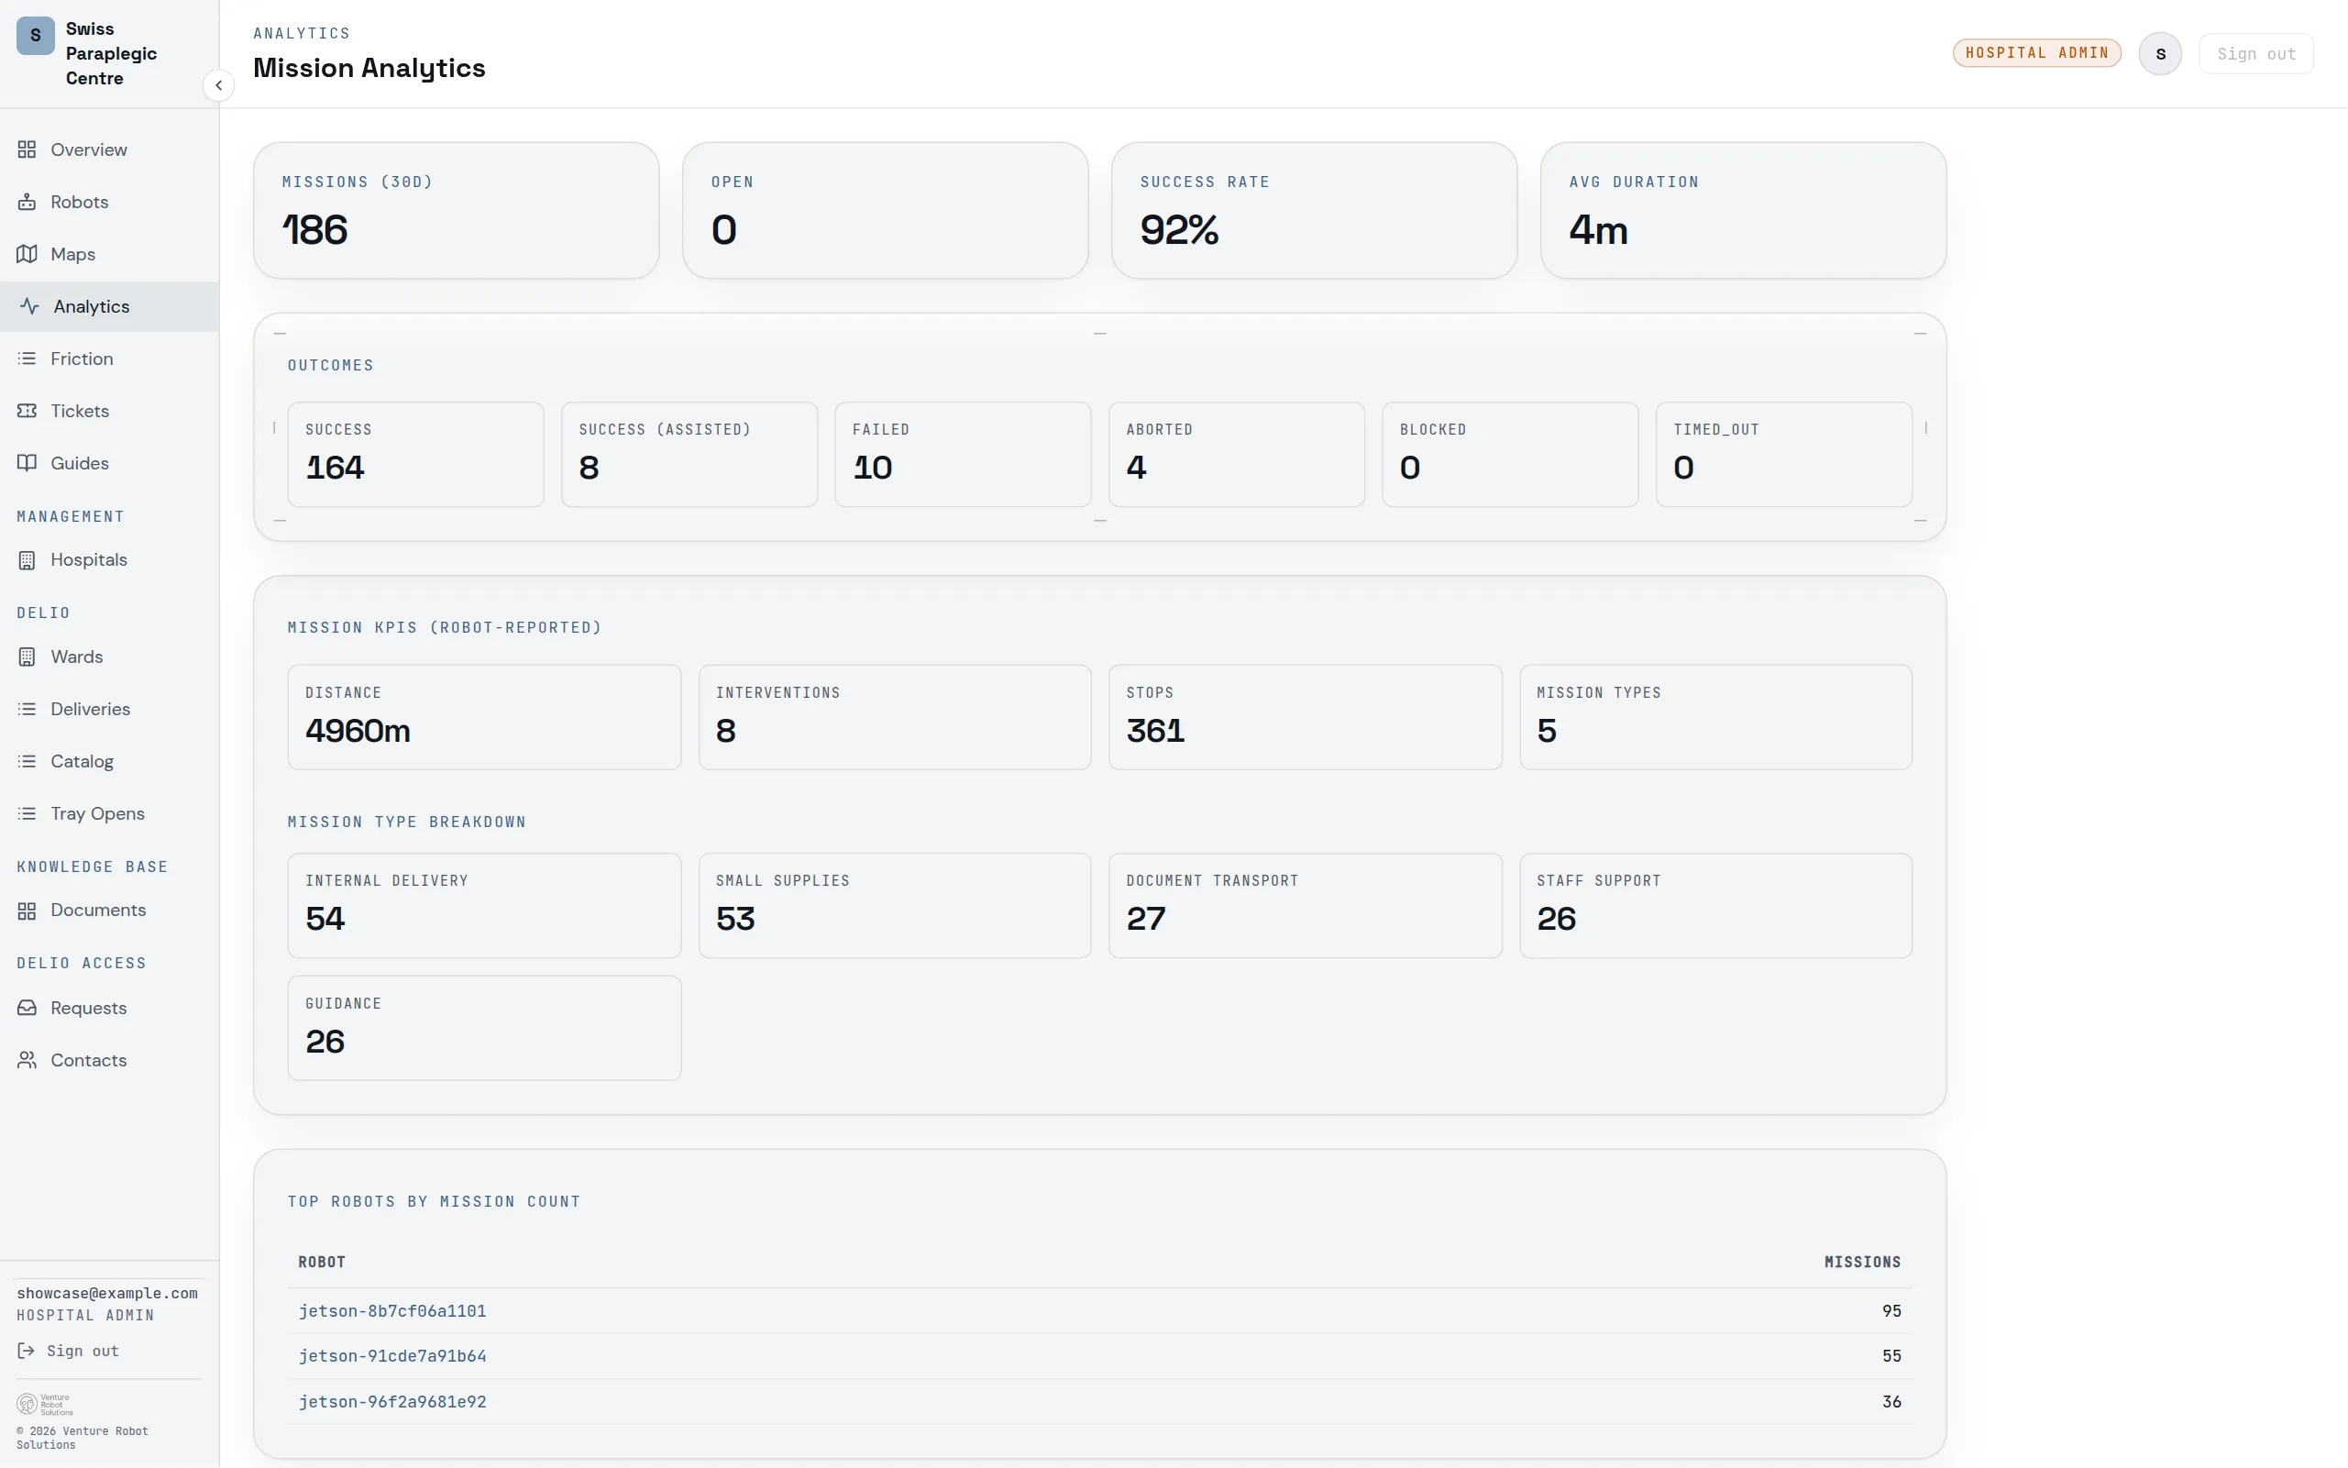Screen dimensions: 2348x1468
Task: Click the Maps icon in sidebar
Action: [28, 254]
